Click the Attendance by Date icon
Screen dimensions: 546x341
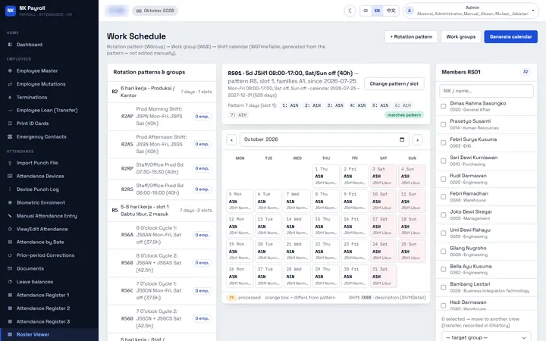[10, 242]
